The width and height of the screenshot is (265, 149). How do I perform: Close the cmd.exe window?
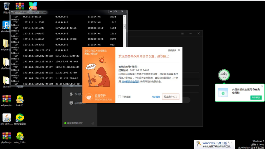(122, 12)
